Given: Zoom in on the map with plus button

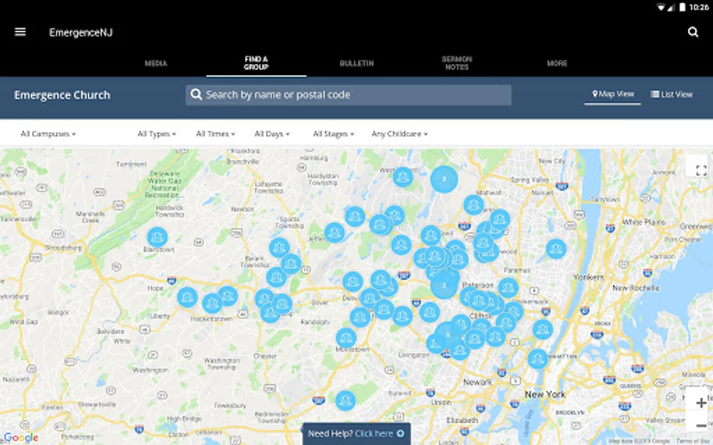Looking at the screenshot, I should [x=701, y=403].
